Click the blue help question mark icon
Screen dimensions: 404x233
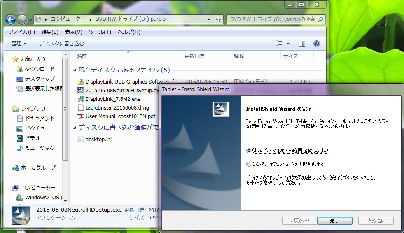point(317,44)
